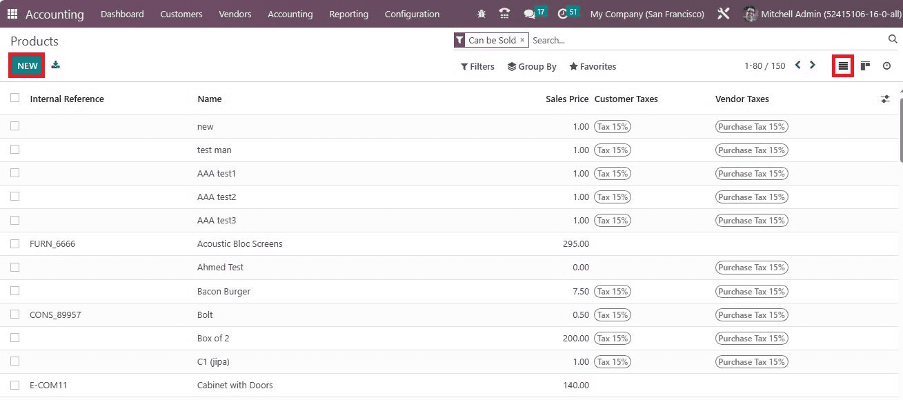Switch to activity view clock icon
The width and height of the screenshot is (903, 400).
[886, 66]
